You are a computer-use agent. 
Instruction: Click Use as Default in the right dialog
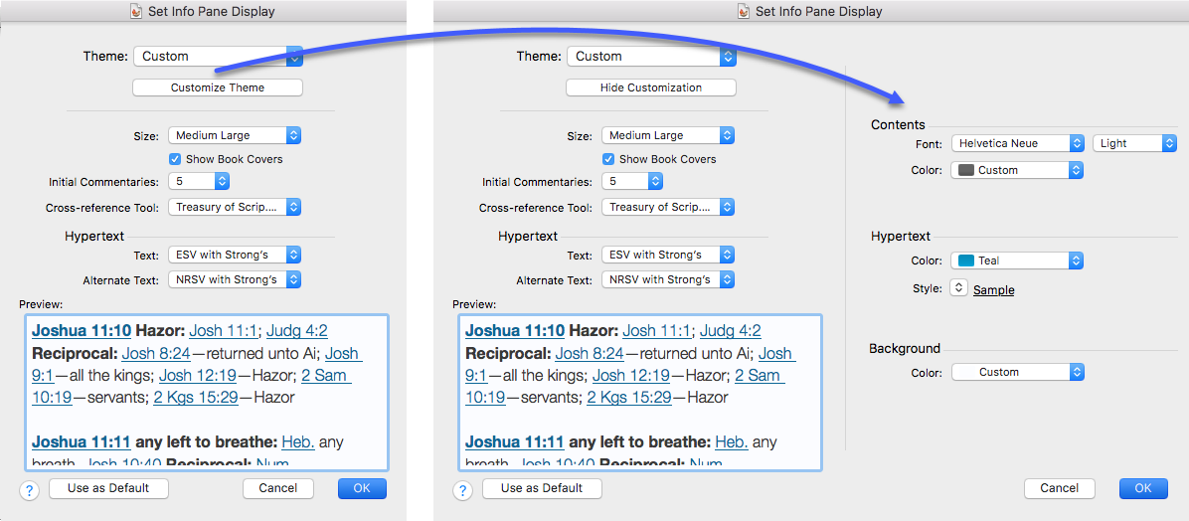(542, 488)
